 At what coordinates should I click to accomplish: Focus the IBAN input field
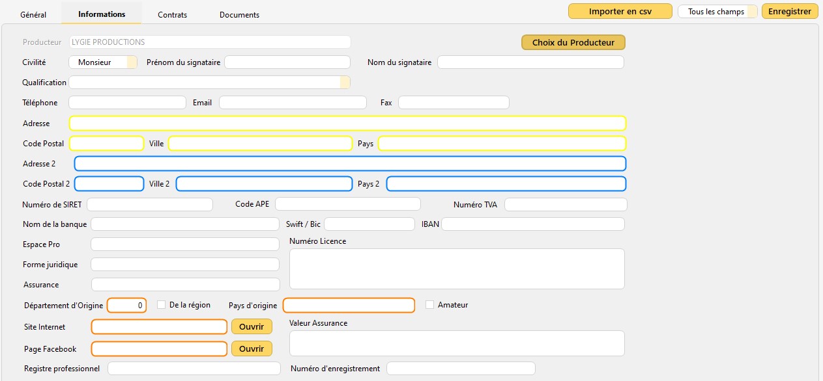(x=532, y=224)
